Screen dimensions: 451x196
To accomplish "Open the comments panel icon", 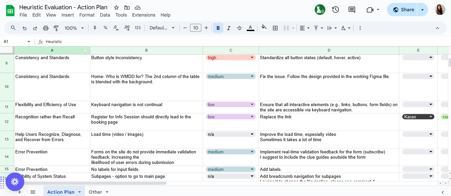I will [x=352, y=10].
